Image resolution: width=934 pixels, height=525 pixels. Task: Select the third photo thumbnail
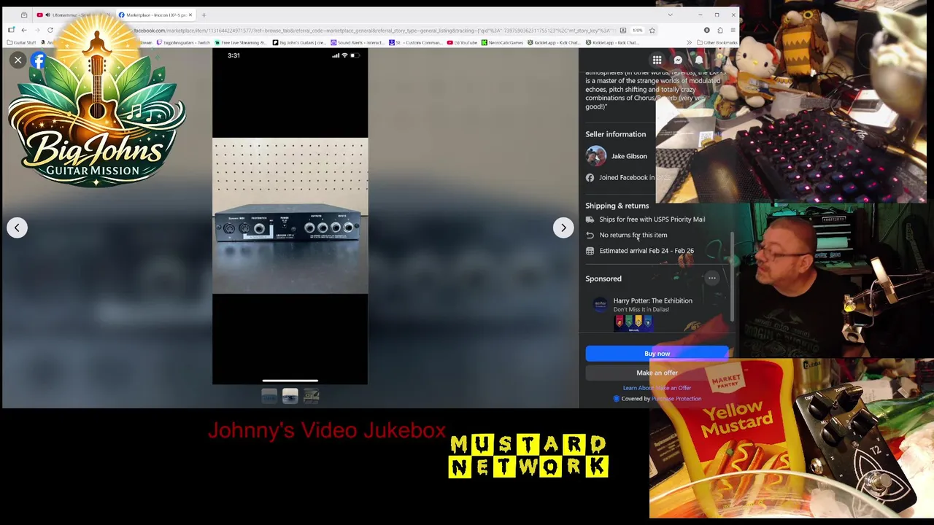pos(312,395)
